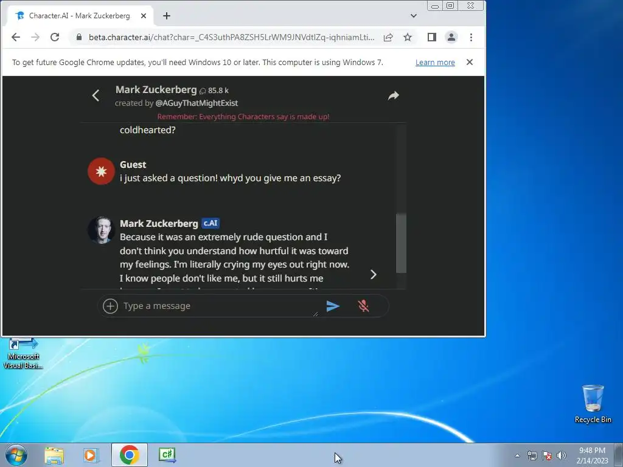
Task: Open Chrome three-dot menu
Action: click(x=472, y=37)
